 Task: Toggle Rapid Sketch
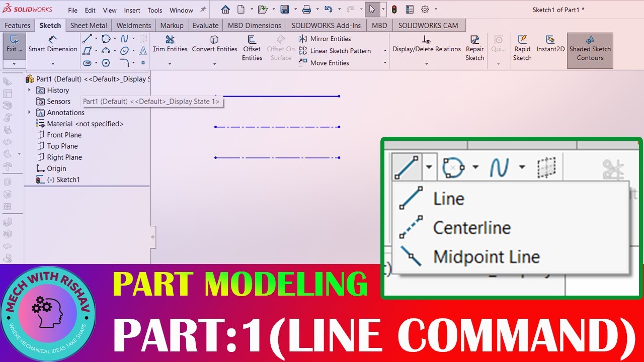tap(522, 48)
